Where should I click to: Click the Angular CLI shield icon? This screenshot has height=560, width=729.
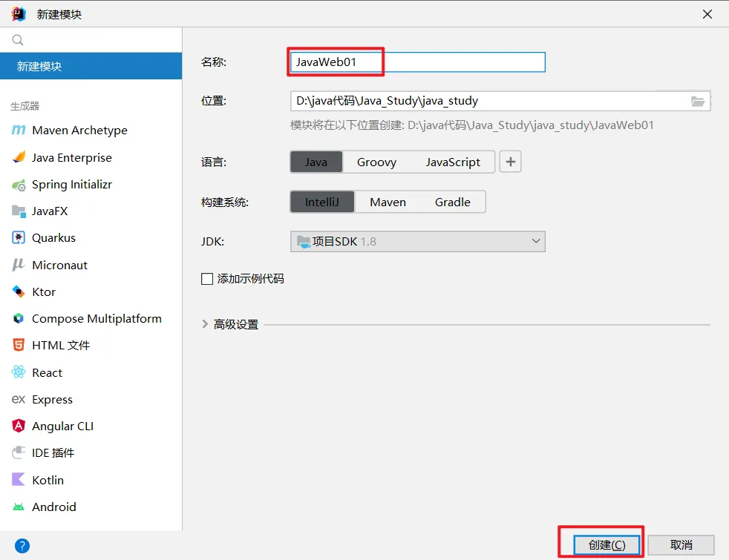tap(18, 426)
